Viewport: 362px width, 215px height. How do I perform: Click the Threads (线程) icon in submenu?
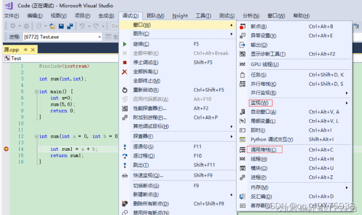pos(242,159)
